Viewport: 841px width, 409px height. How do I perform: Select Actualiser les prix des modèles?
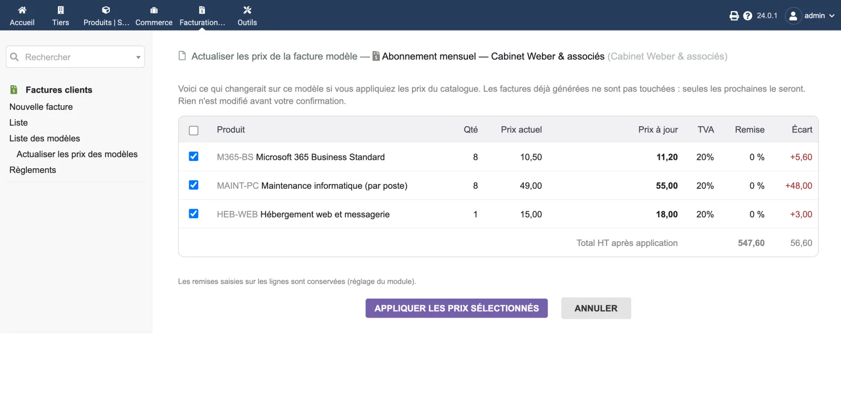point(77,154)
